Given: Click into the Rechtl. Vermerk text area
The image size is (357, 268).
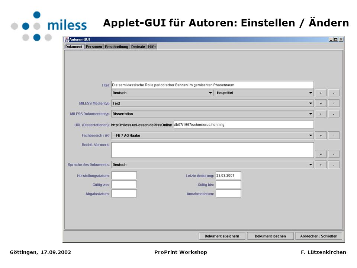Looking at the screenshot, I should (x=212, y=150).
